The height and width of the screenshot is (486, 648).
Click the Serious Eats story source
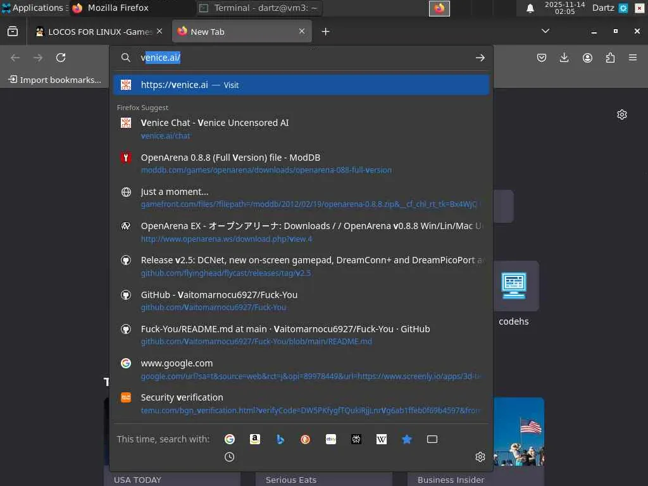(x=291, y=480)
